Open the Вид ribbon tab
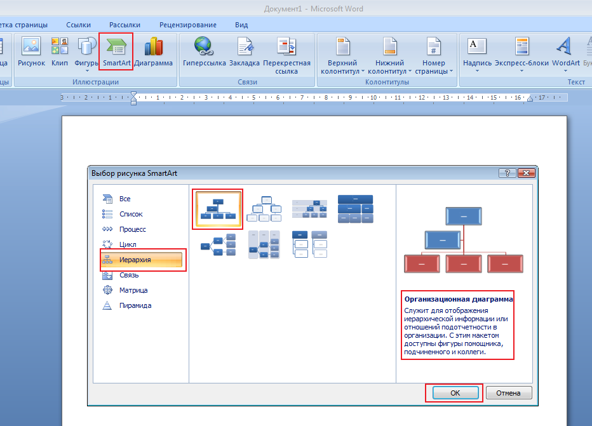Viewport: 592px width, 426px height. coord(241,25)
